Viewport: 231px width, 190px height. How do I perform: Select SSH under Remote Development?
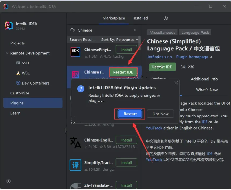[x=25, y=63]
